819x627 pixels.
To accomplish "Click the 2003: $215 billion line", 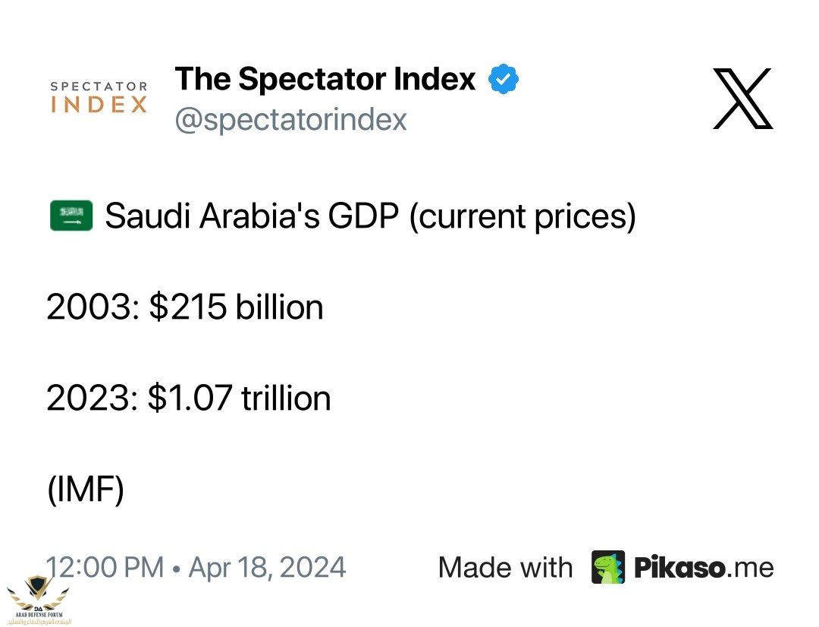I will point(185,307).
